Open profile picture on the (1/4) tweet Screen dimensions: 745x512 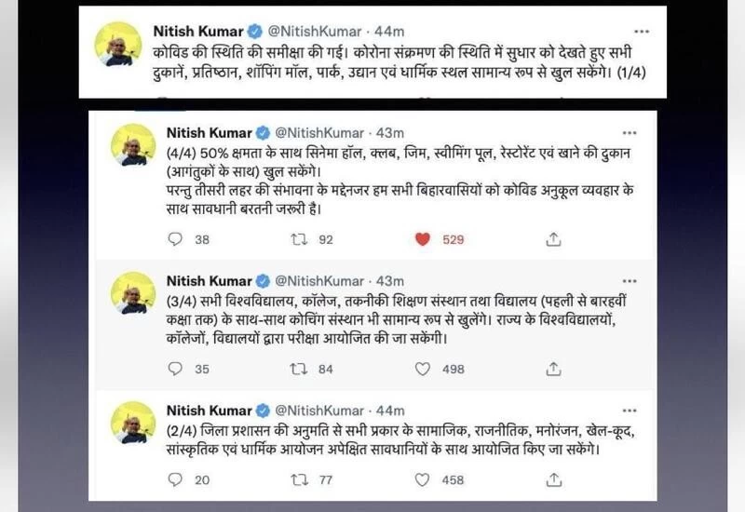(117, 44)
